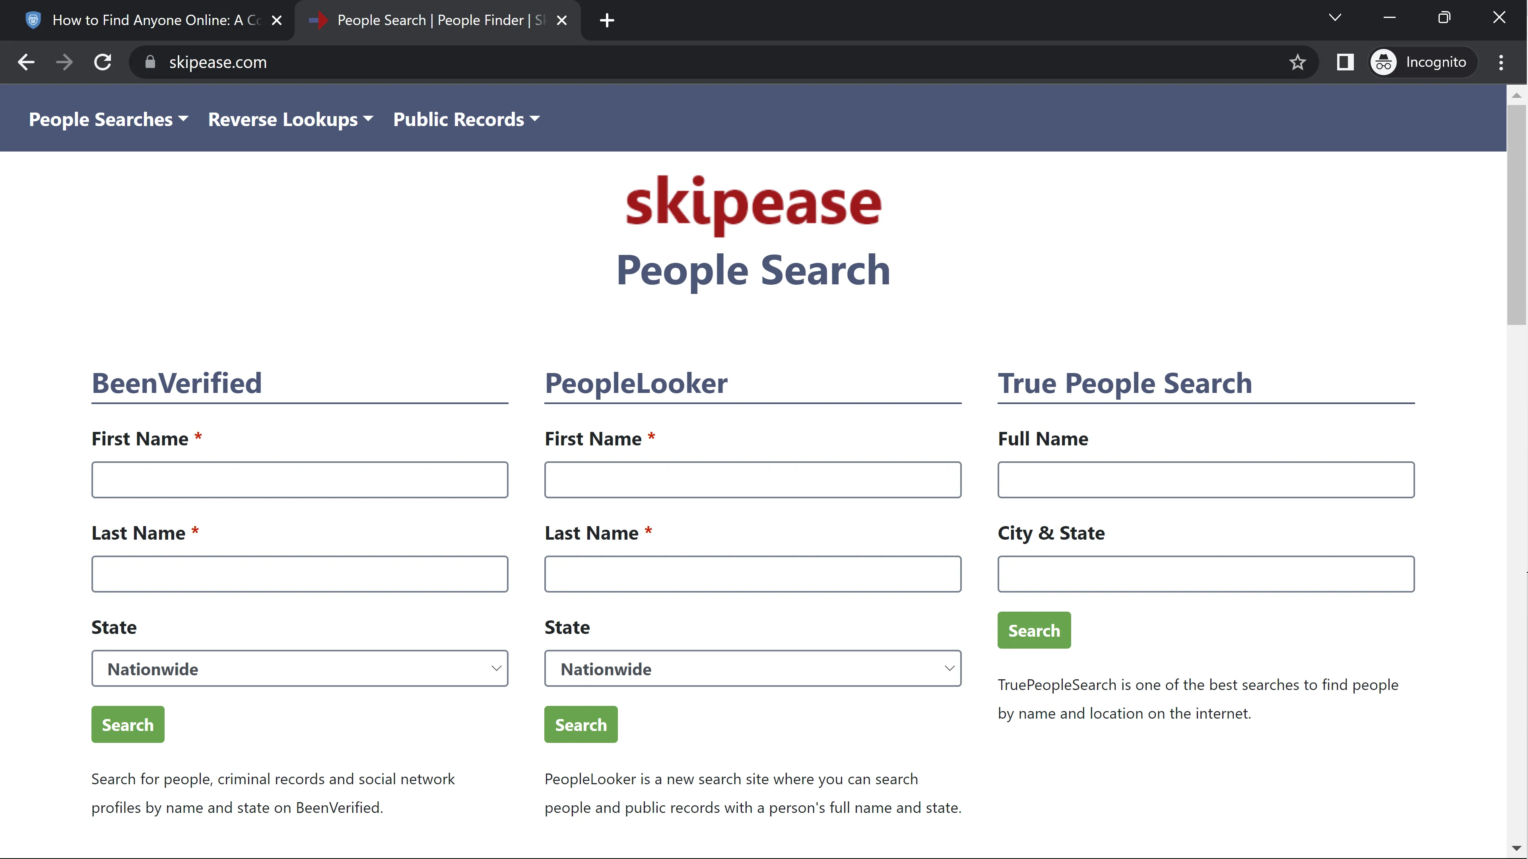
Task: Open the Public Records dropdown
Action: tap(466, 119)
